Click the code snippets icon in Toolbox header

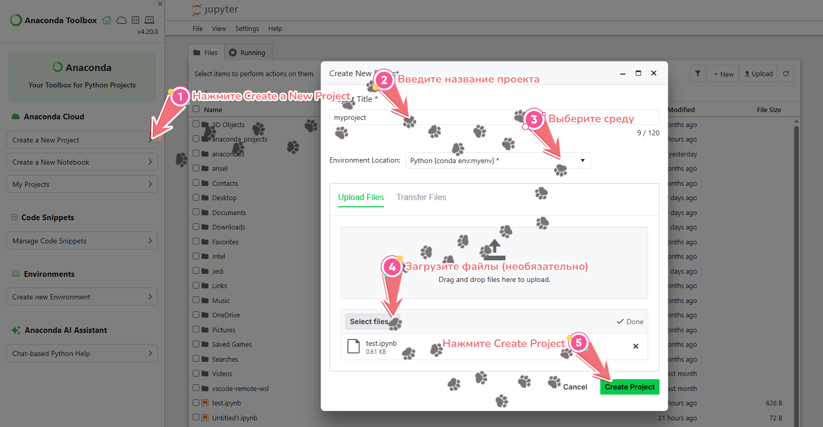point(135,20)
